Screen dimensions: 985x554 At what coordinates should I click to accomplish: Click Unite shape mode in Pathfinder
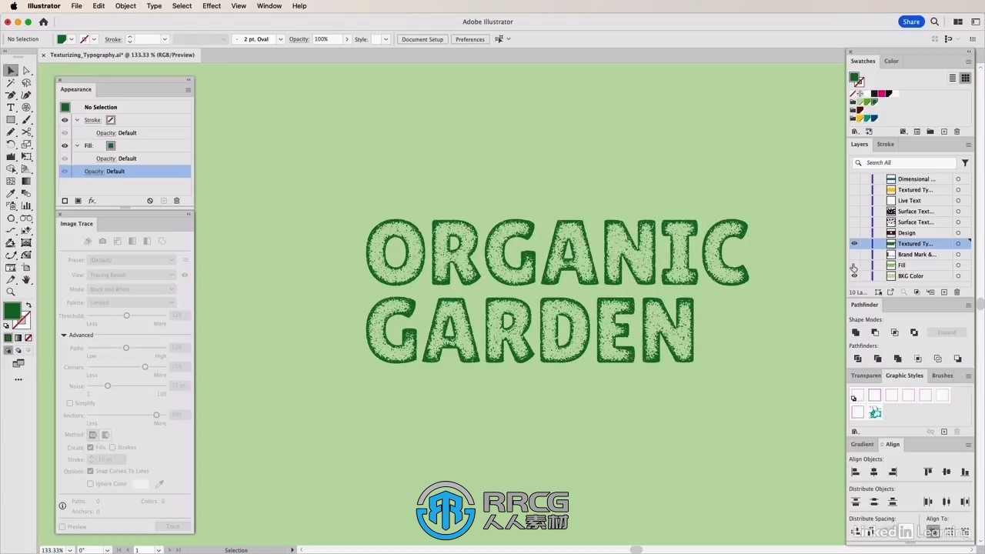[x=856, y=332]
